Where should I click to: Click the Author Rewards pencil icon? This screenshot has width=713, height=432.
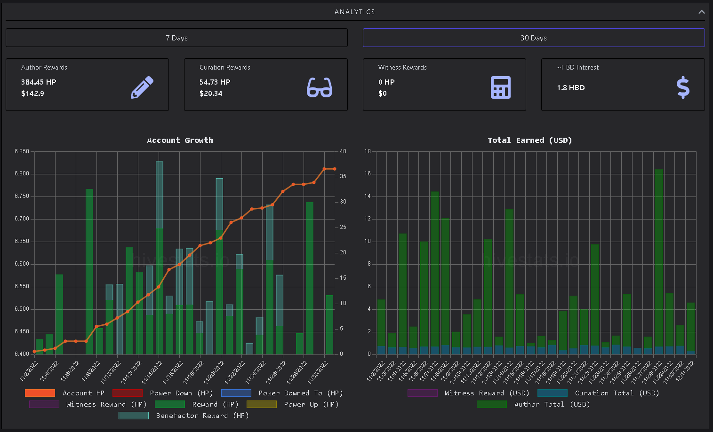coord(142,87)
